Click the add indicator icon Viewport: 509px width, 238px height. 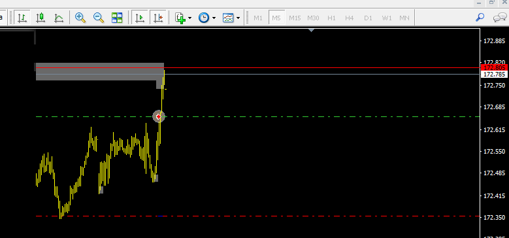tap(180, 18)
